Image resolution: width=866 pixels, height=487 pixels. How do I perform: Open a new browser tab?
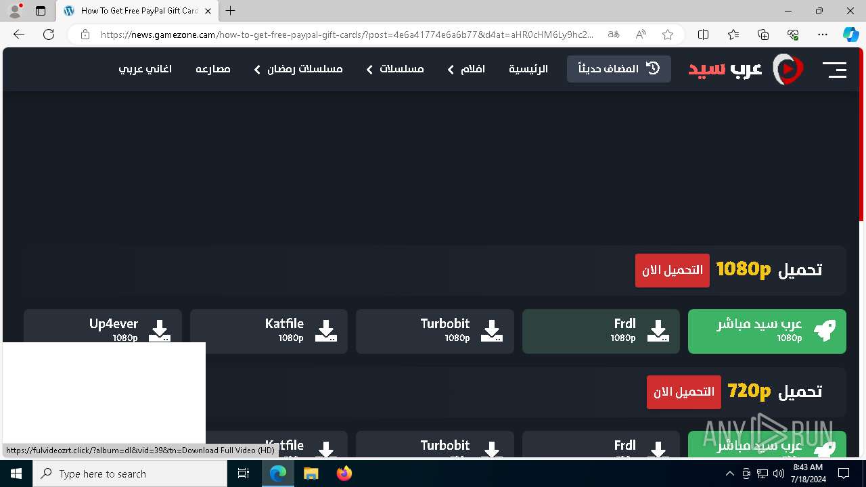pyautogui.click(x=231, y=11)
